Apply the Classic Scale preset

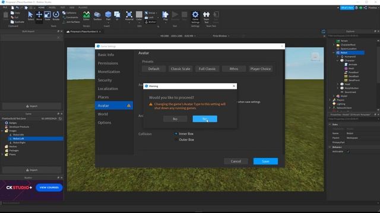tap(180, 69)
